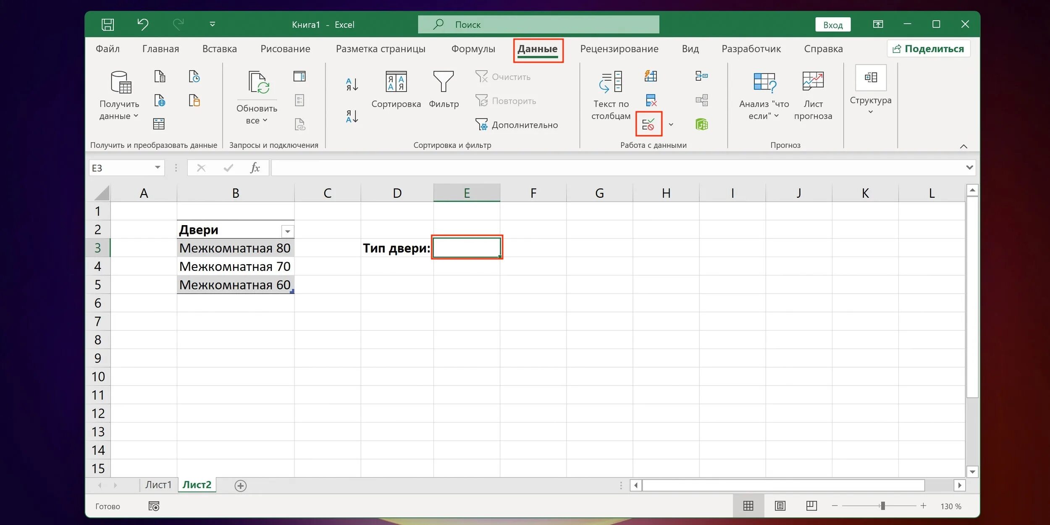Click the Поделиться share button

coord(928,49)
